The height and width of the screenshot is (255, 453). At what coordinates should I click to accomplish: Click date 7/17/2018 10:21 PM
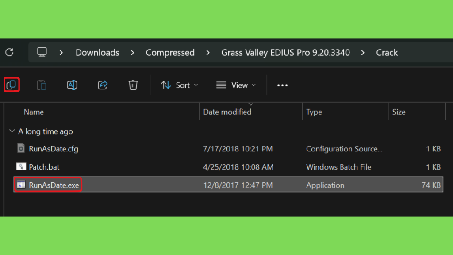[238, 149]
